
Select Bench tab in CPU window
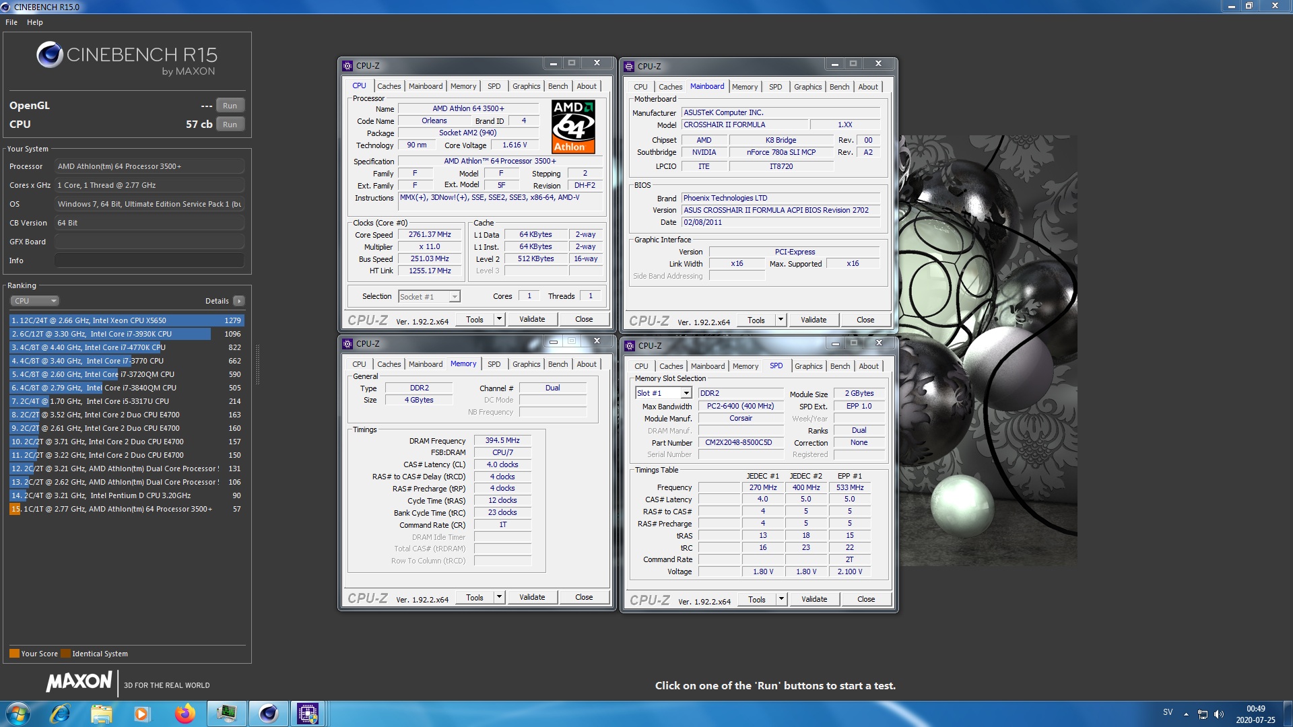coord(558,86)
